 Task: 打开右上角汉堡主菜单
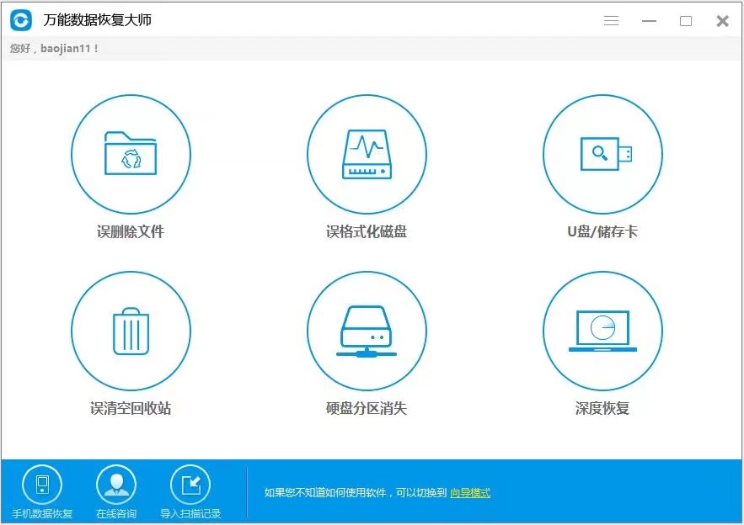pyautogui.click(x=611, y=20)
